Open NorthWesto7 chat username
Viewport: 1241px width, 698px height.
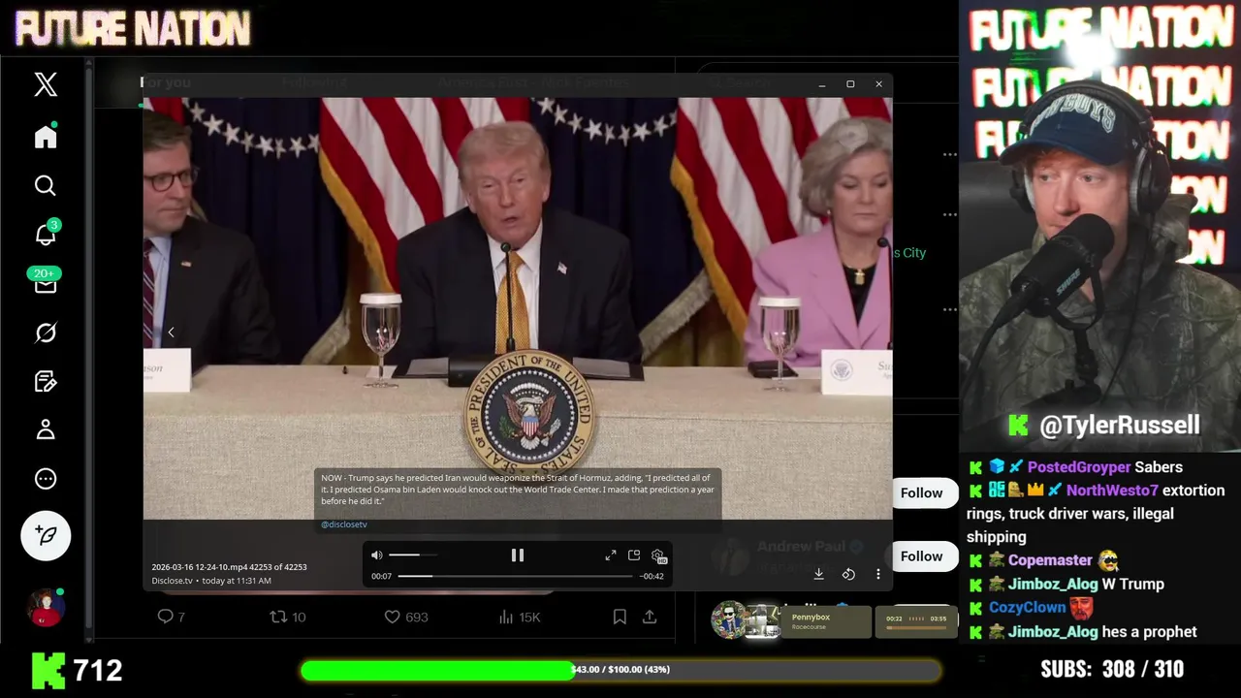1112,491
